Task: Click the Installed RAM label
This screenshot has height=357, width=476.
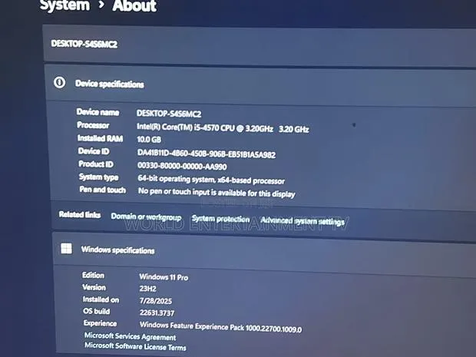Action: pyautogui.click(x=100, y=138)
